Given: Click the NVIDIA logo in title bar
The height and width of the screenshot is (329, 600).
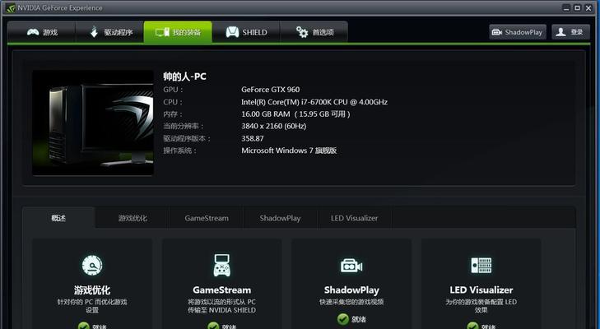Looking at the screenshot, I should click(x=11, y=8).
